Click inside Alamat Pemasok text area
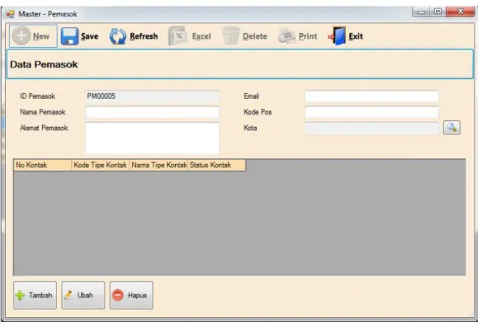The width and height of the screenshot is (478, 327). pyautogui.click(x=152, y=138)
